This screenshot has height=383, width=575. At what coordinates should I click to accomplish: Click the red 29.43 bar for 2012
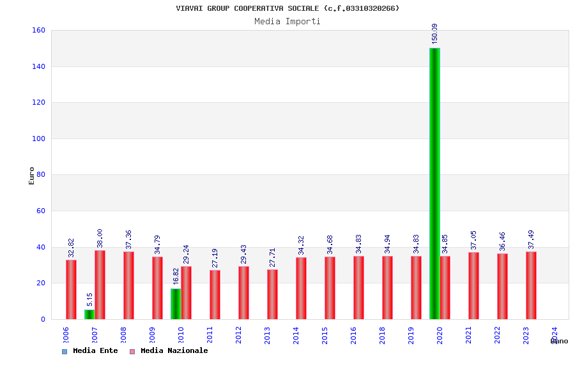(243, 292)
